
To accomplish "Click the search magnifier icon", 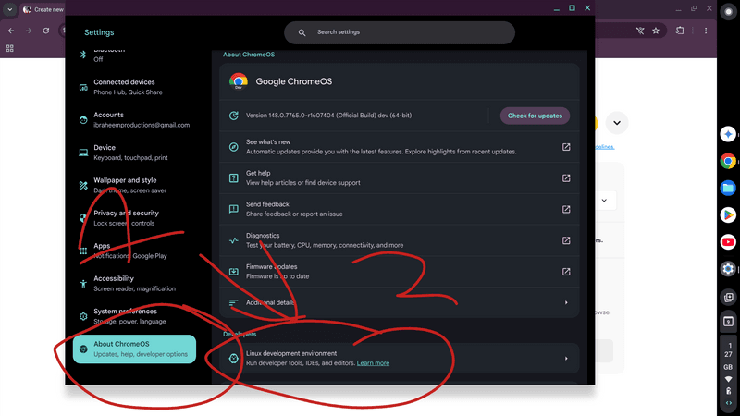I will point(302,32).
